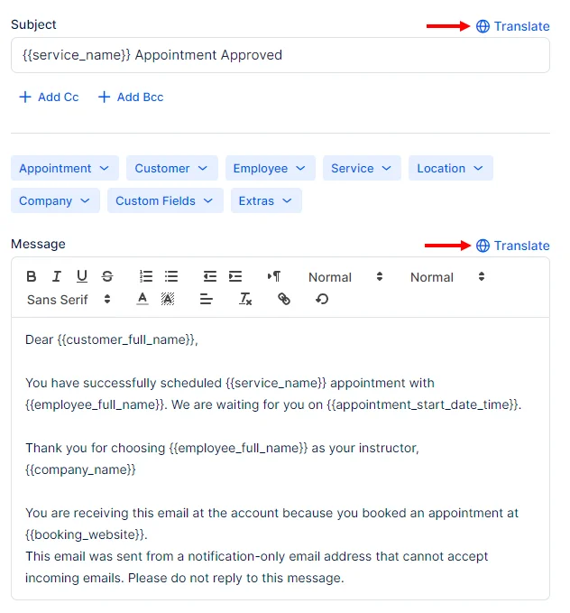The width and height of the screenshot is (570, 613).
Task: Insert a numbered list
Action: pos(146,277)
